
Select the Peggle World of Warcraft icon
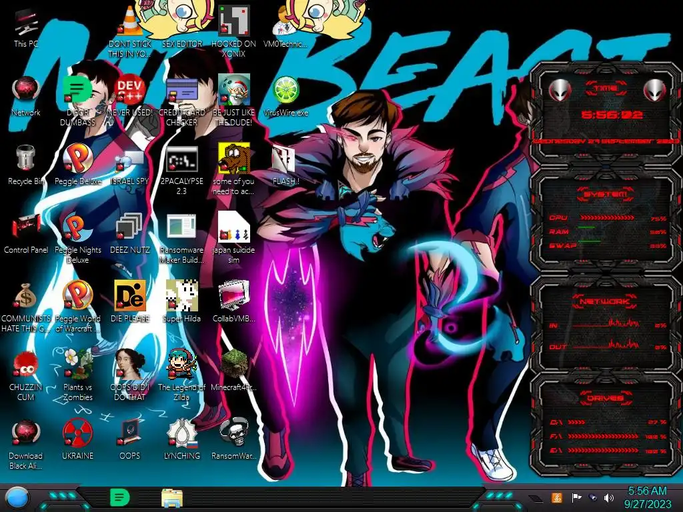[x=77, y=307]
